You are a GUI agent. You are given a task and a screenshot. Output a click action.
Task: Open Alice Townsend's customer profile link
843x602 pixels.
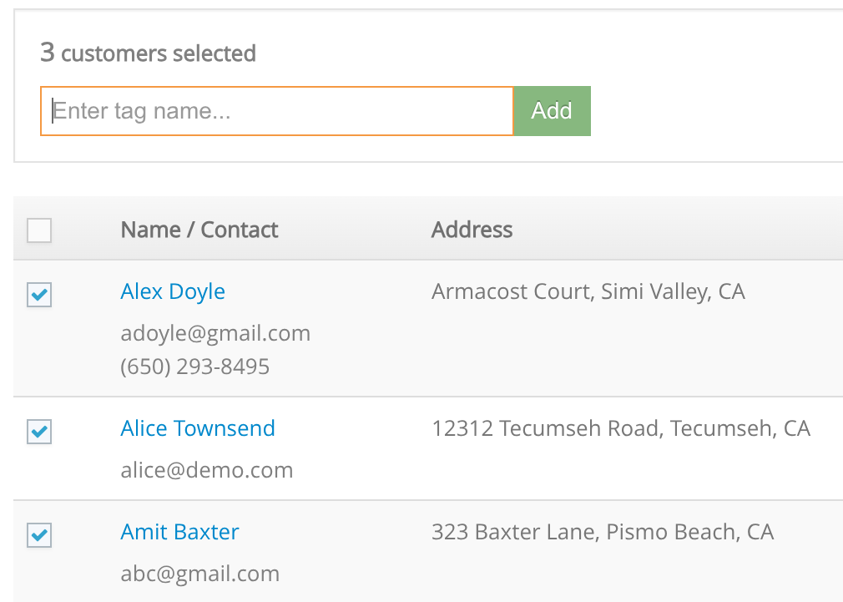click(x=198, y=428)
